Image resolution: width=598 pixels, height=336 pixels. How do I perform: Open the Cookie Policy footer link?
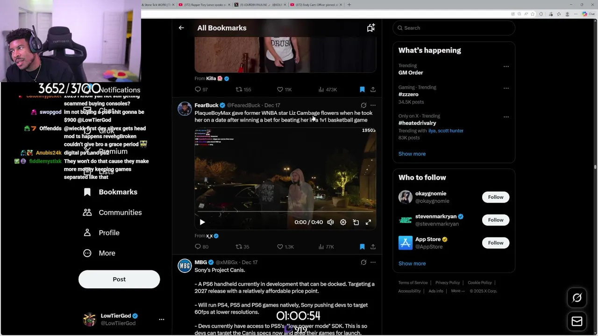click(x=480, y=283)
